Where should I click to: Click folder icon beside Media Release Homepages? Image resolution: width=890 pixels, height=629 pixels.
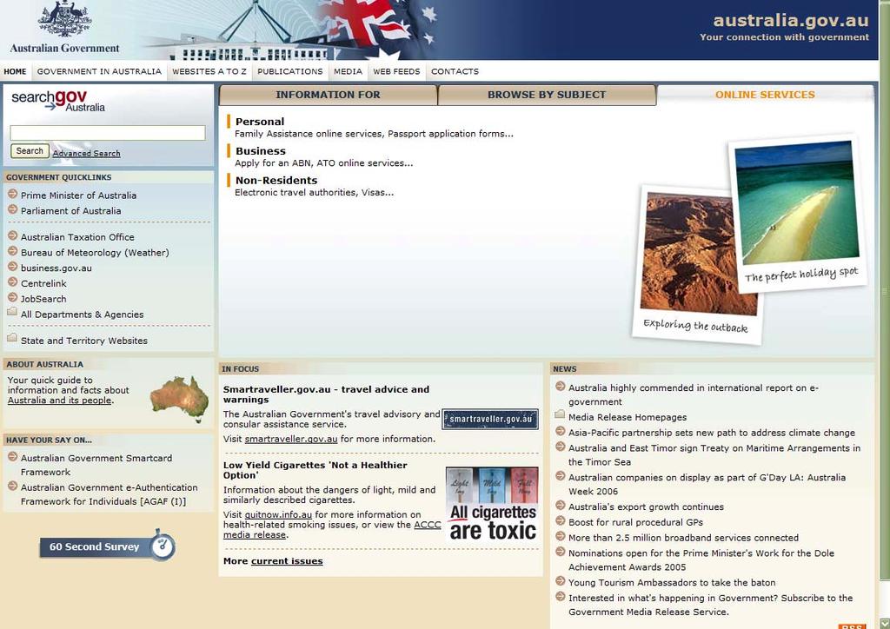point(560,414)
